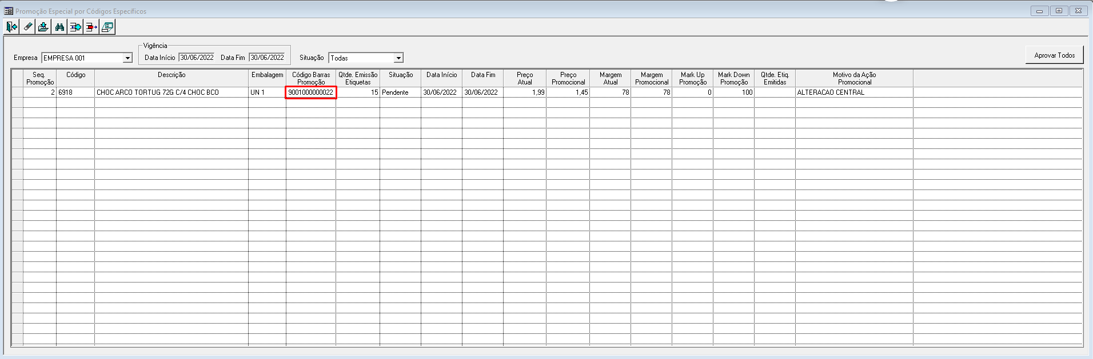This screenshot has width=1093, height=359.
Task: Click the label printing icon
Action: click(107, 27)
